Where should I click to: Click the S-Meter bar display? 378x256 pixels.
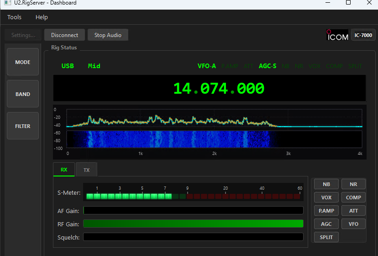[193, 192]
